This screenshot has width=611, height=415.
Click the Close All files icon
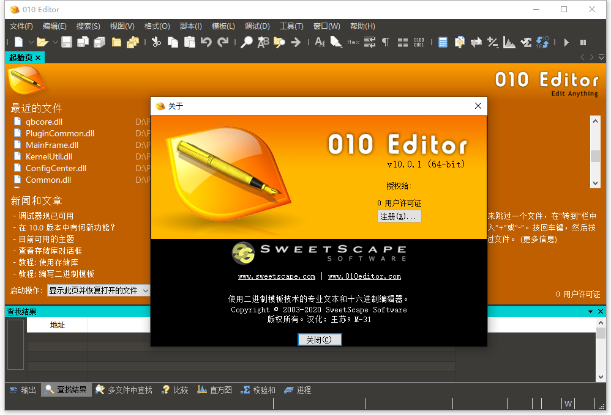[133, 42]
